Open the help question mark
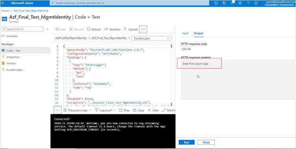Viewport: 296px width, 149px height. pos(248,3)
